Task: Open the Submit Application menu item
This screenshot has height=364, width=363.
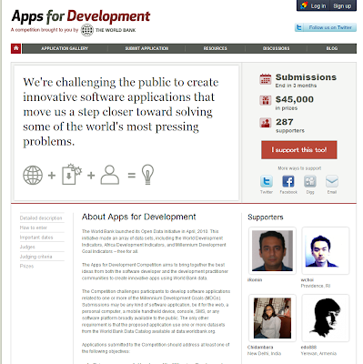Action: tap(146, 48)
